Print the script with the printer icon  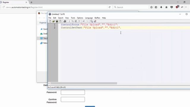point(65,21)
